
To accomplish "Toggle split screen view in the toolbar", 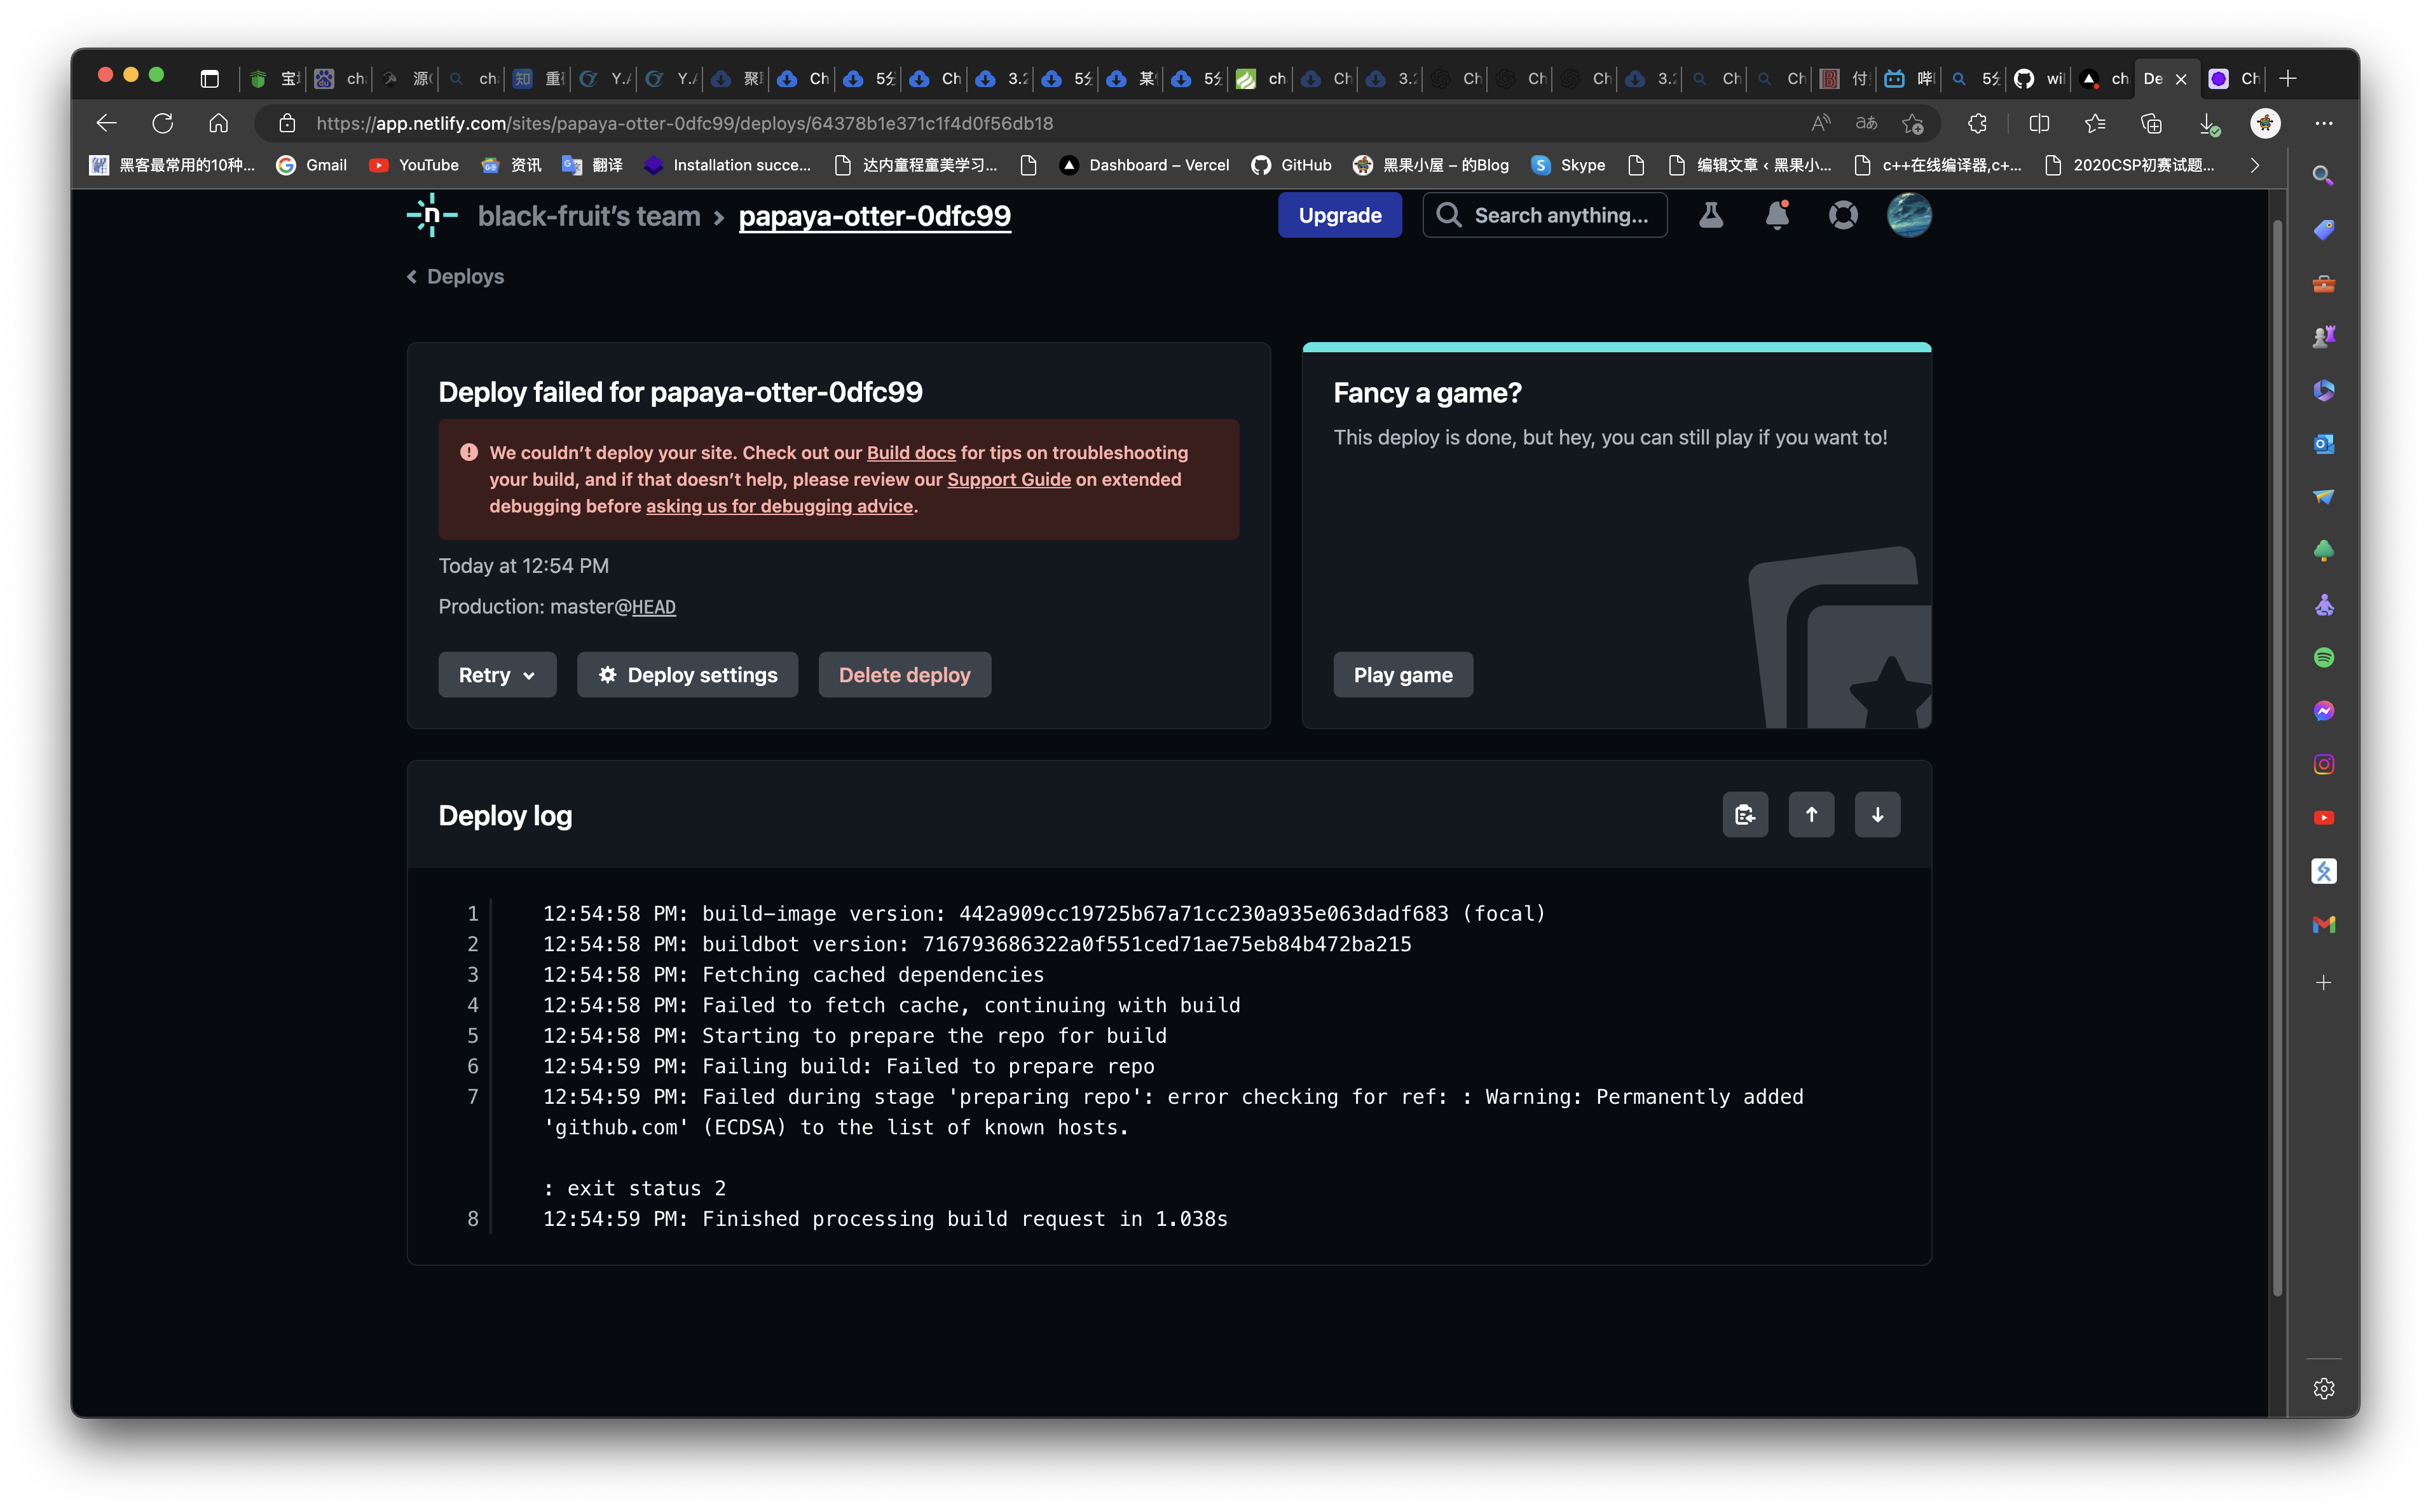I will point(2038,123).
